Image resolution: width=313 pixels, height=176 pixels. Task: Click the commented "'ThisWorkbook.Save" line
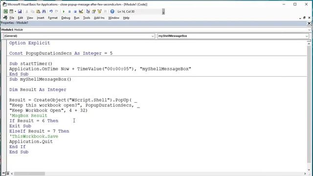pos(34,136)
